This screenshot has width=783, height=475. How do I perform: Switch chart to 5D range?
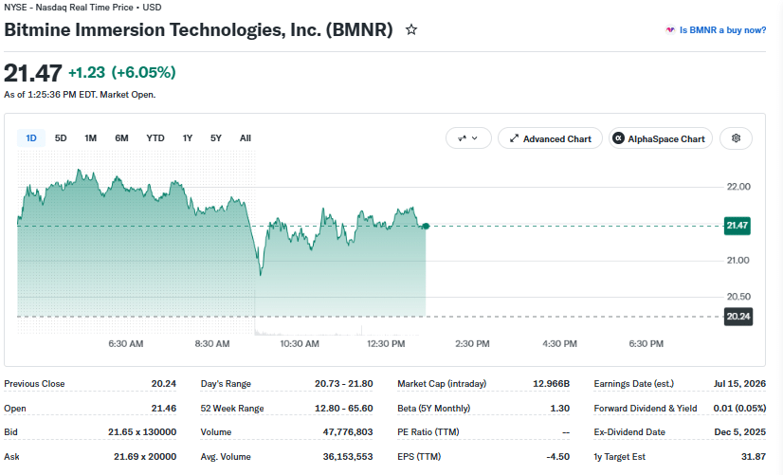click(61, 137)
